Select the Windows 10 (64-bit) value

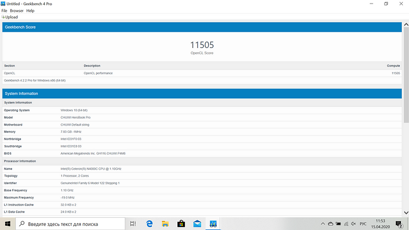pos(74,110)
